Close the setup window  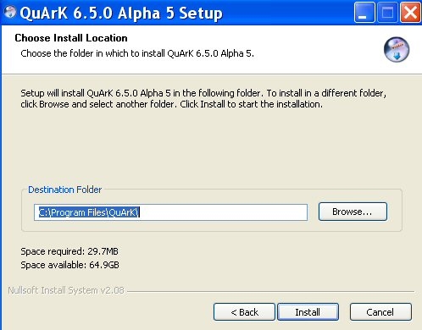click(410, 13)
